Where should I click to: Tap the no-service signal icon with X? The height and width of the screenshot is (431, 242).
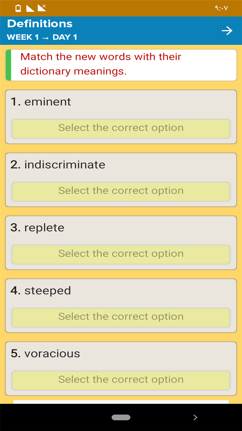(x=42, y=8)
